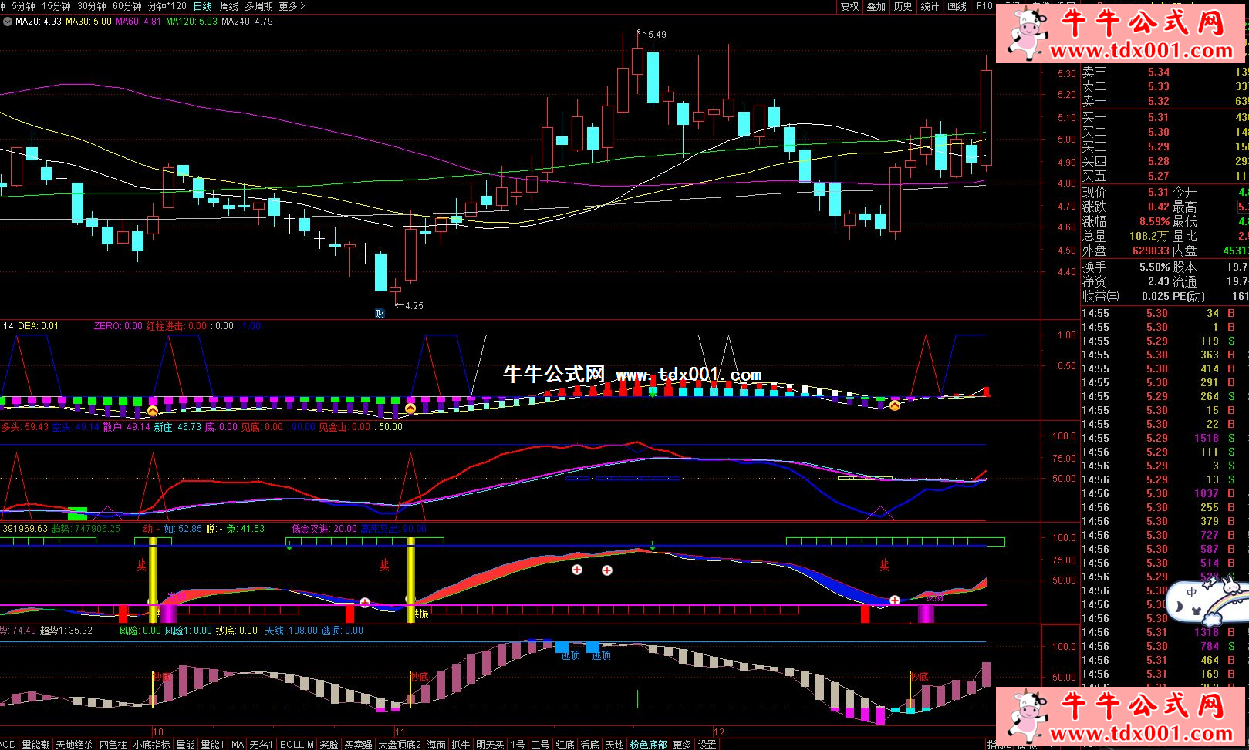This screenshot has width=1249, height=750.
Task: Click the October 抄底 signal label
Action: [x=163, y=677]
